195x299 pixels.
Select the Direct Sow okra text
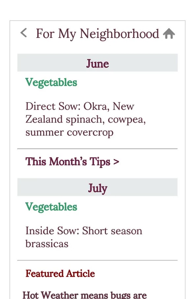(x=86, y=119)
